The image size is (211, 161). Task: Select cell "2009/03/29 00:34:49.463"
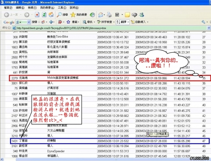tap(151, 37)
